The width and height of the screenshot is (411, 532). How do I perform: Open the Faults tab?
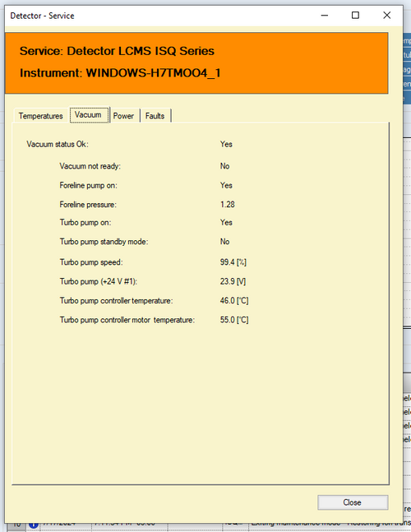click(155, 116)
